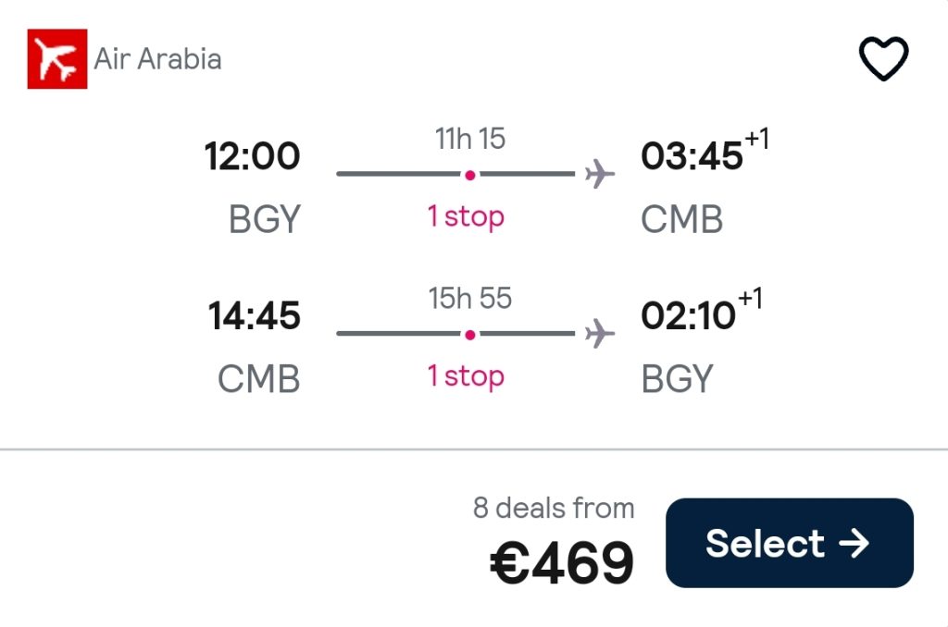
Task: Click the return flight airplane icon
Action: pos(599,334)
